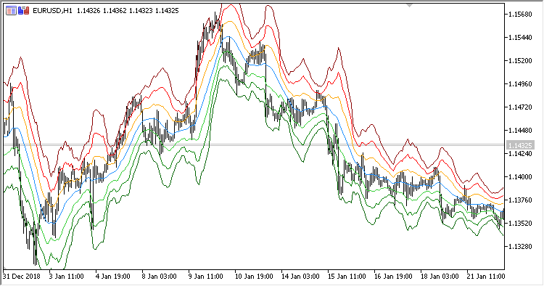Open the depth of market icon
Viewport: 544px width, 286px height.
point(23,11)
